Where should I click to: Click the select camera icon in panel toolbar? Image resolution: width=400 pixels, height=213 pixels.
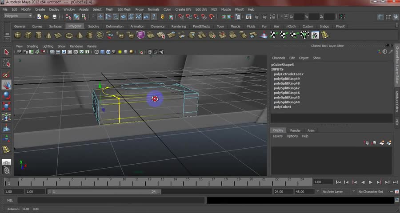click(20, 52)
